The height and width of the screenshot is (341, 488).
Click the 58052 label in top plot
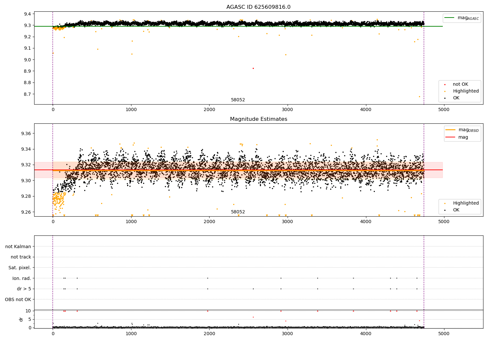point(238,100)
